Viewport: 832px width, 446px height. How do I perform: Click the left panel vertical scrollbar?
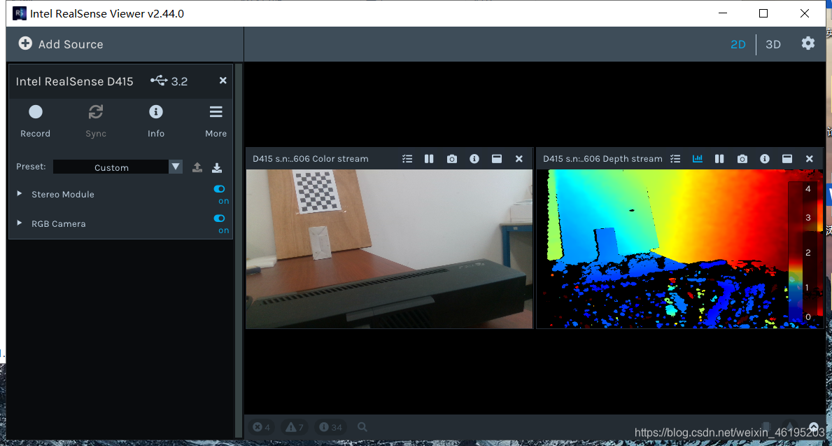(x=238, y=249)
